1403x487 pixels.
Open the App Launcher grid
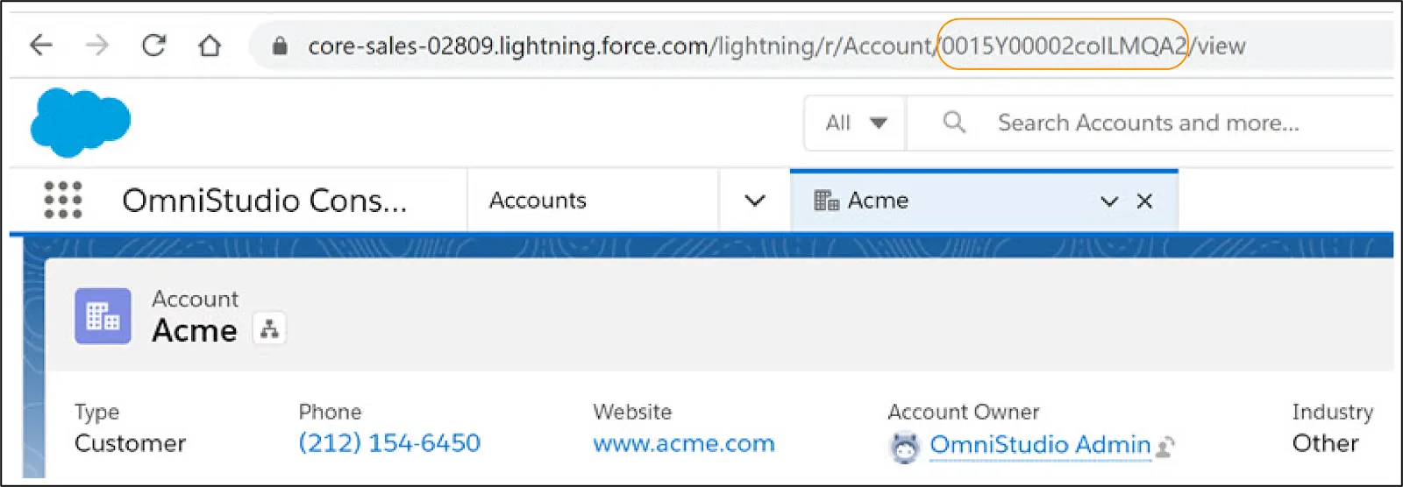63,201
